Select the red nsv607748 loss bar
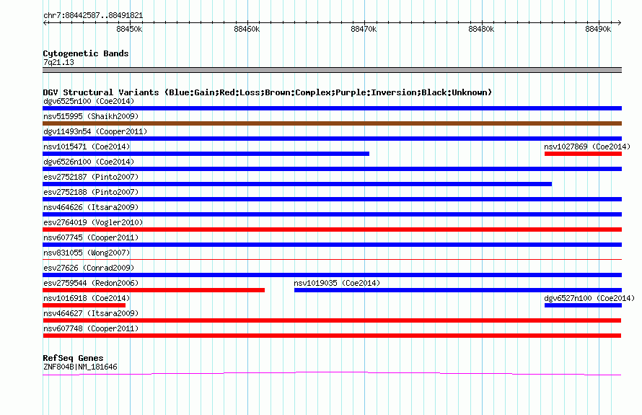 pos(332,336)
